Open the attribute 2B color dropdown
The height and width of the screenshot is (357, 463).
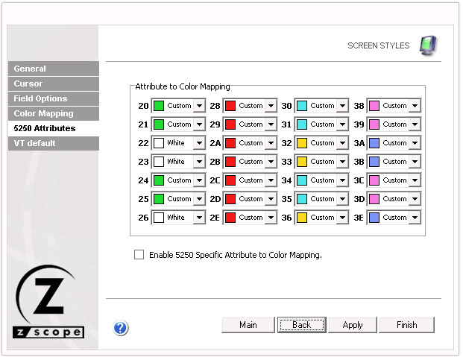click(x=271, y=162)
